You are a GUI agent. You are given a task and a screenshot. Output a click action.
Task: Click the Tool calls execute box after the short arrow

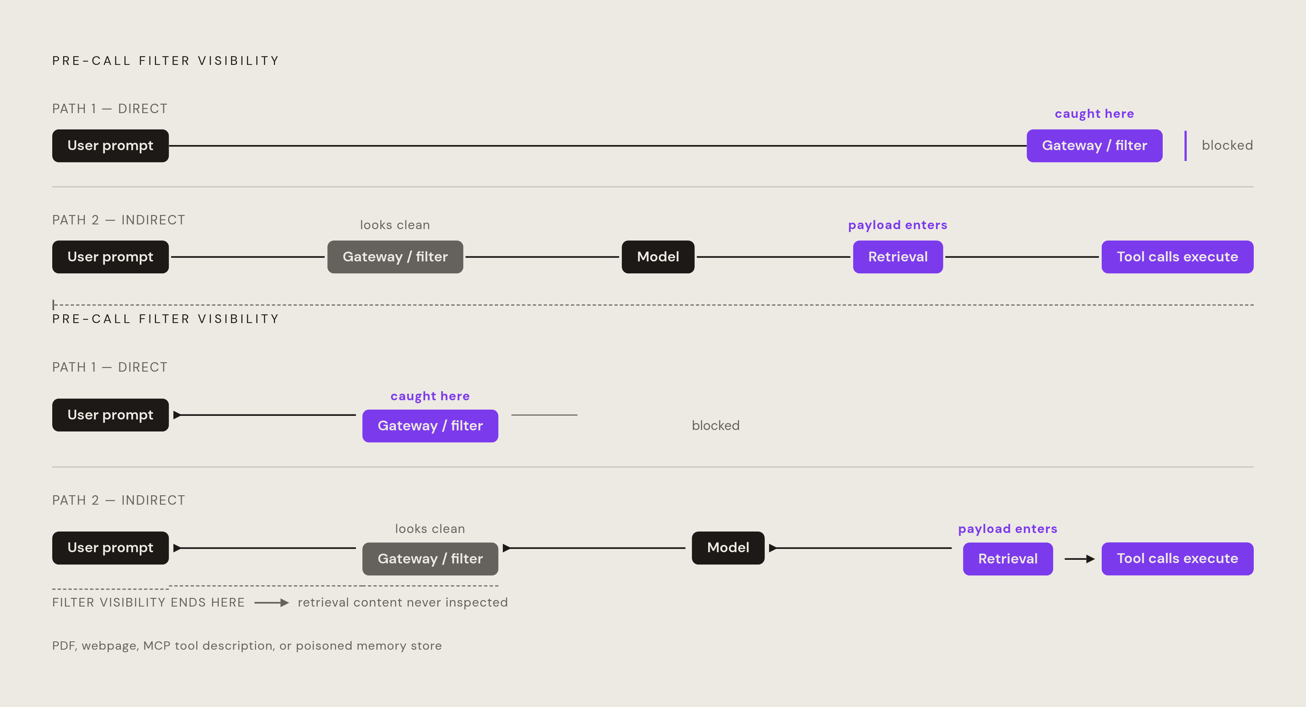pyautogui.click(x=1177, y=559)
